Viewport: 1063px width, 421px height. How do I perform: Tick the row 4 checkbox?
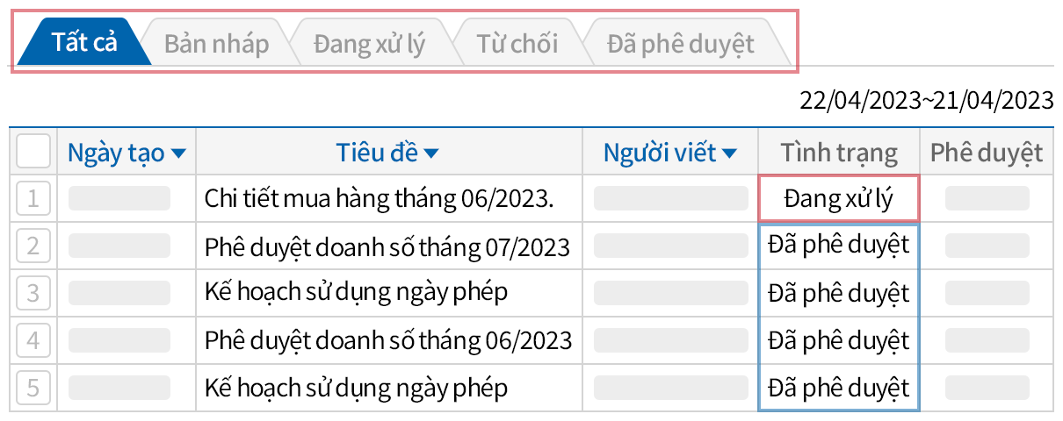click(x=33, y=339)
